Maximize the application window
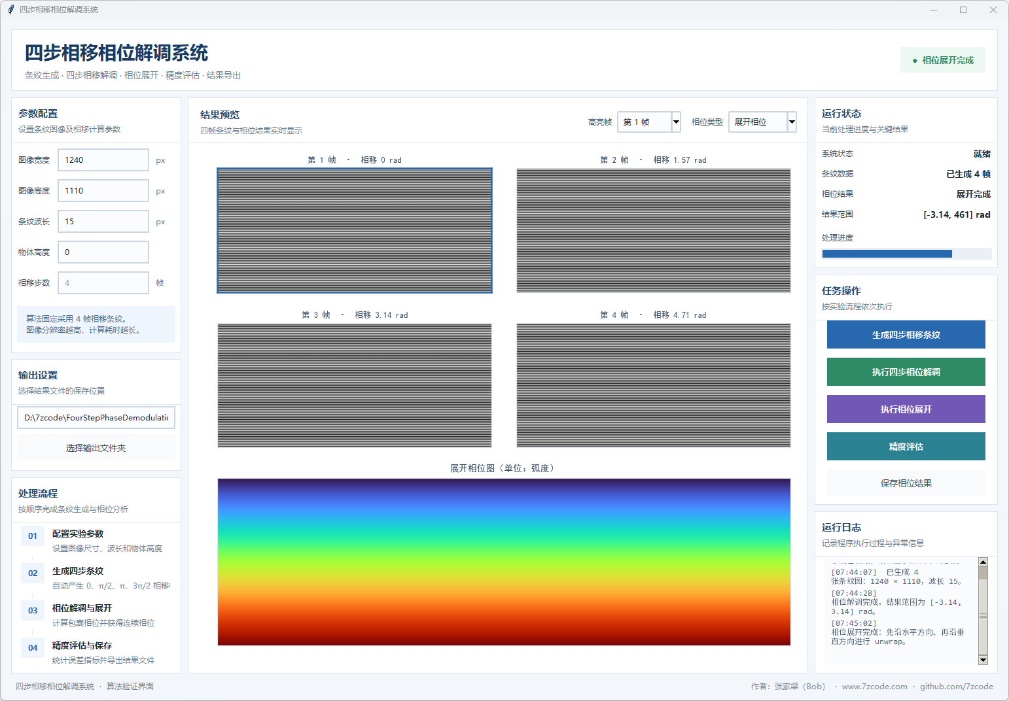The width and height of the screenshot is (1009, 701). pos(963,10)
